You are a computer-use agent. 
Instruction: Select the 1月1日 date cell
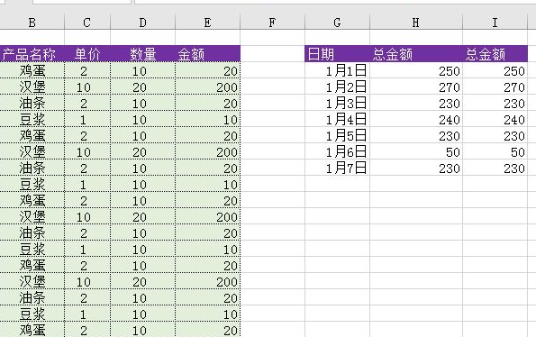point(337,70)
